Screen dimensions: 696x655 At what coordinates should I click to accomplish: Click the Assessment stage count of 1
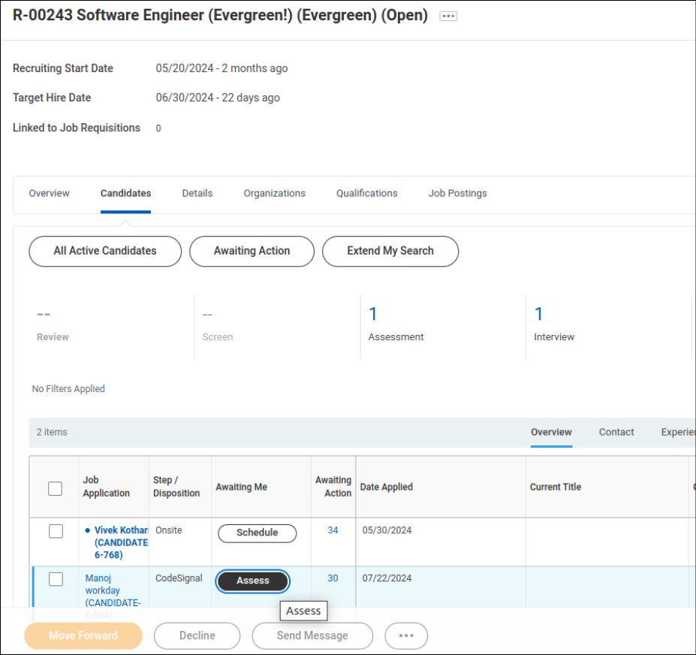tap(373, 314)
